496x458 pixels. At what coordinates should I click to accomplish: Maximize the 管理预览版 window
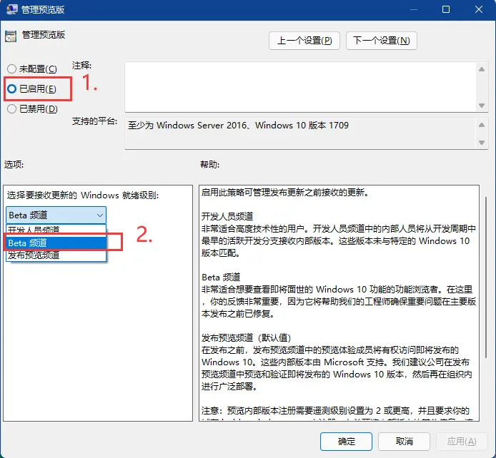pyautogui.click(x=446, y=9)
